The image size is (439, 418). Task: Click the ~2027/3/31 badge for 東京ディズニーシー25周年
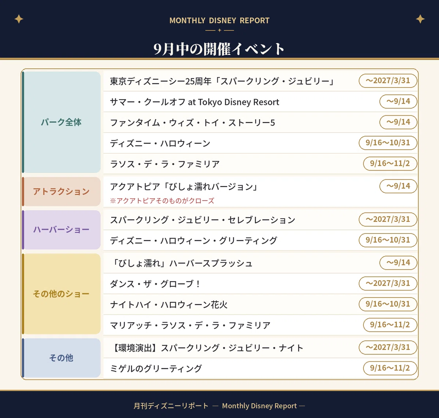click(x=388, y=81)
